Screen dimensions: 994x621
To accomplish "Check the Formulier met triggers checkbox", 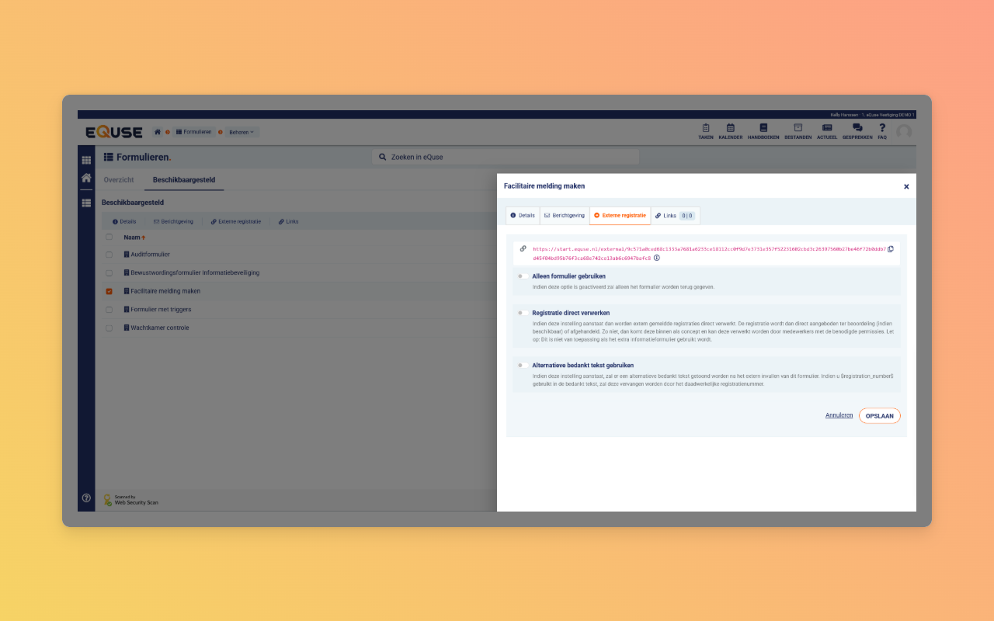I will [x=109, y=310].
